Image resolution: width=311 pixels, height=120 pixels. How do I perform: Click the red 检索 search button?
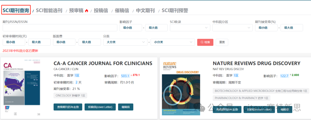pos(205,42)
